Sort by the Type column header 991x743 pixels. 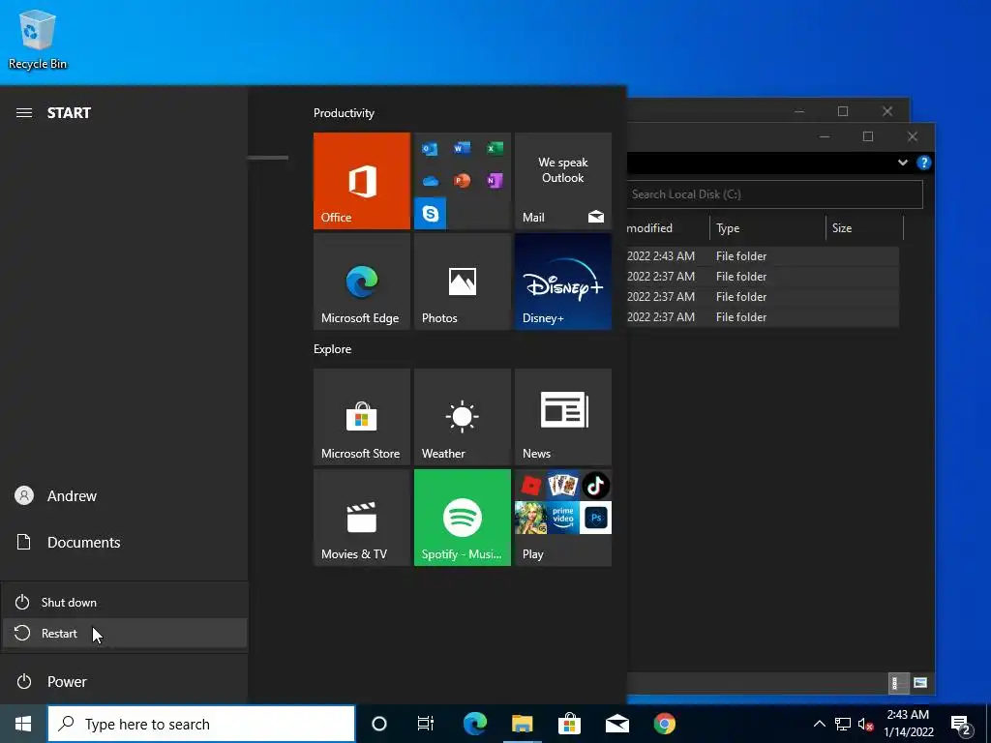click(767, 228)
